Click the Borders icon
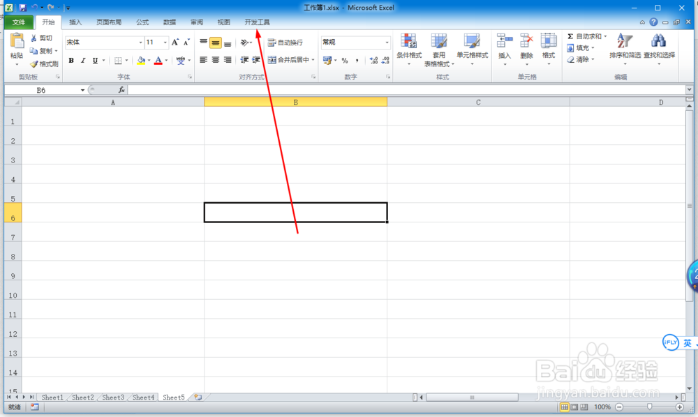The width and height of the screenshot is (698, 417). click(x=118, y=61)
